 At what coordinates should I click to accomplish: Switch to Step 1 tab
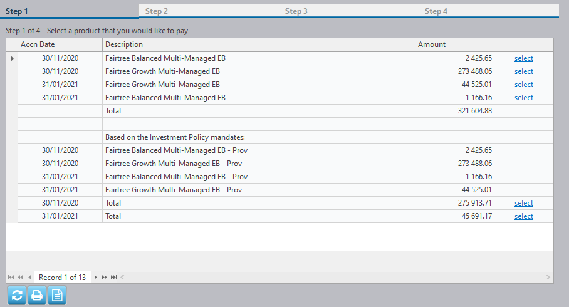[x=70, y=11]
